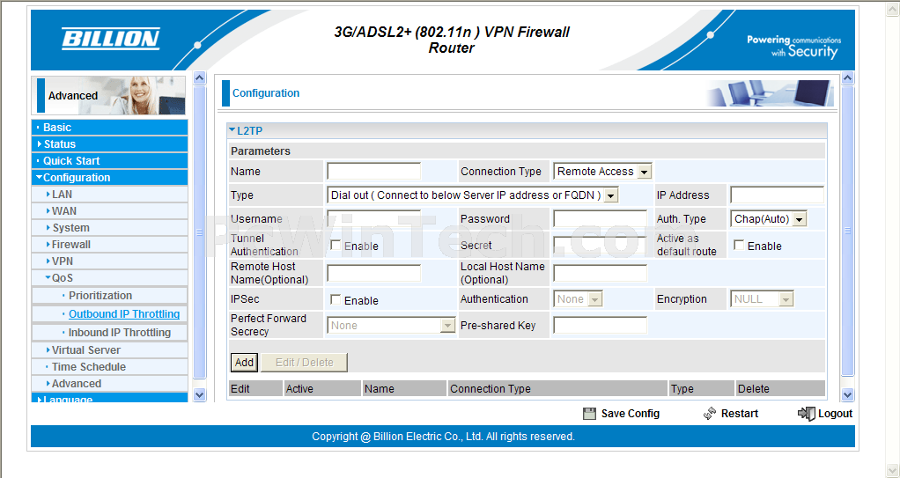Expand the Status menu
The image size is (900, 478).
pos(109,144)
